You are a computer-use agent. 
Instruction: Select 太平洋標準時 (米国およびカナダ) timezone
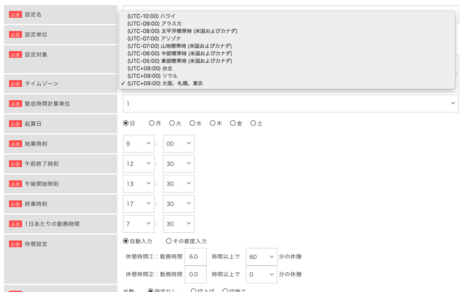182,31
